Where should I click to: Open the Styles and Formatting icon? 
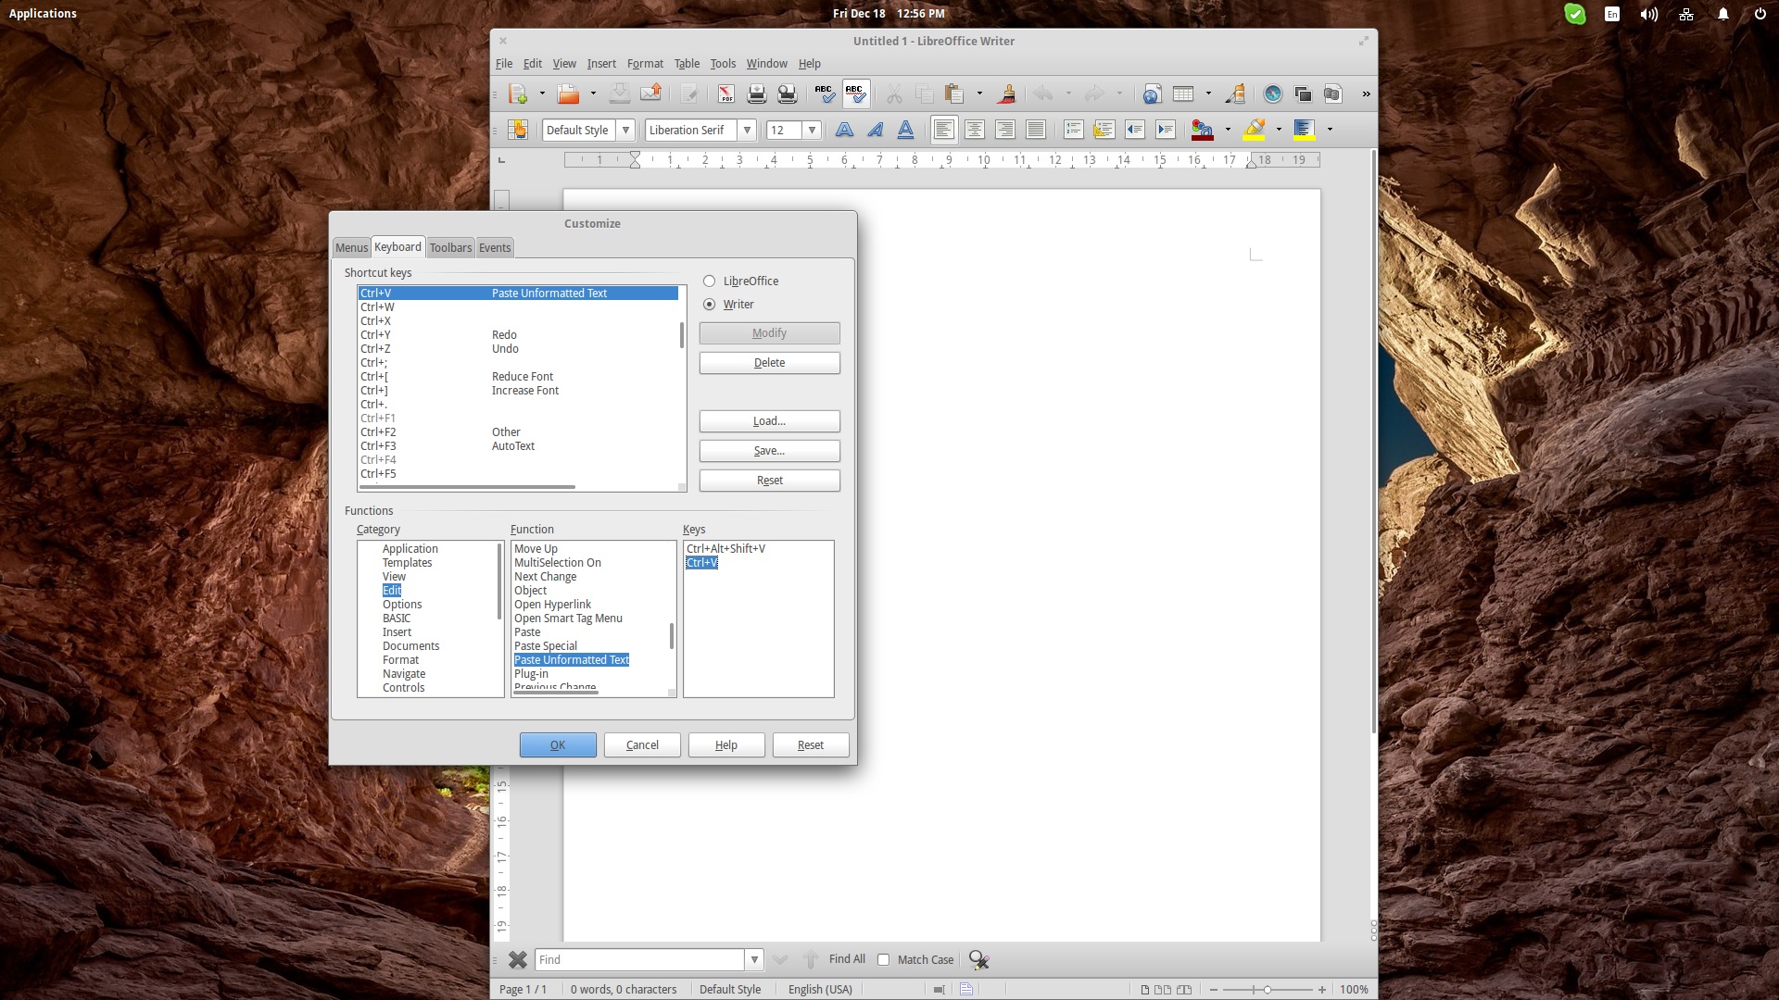(518, 130)
